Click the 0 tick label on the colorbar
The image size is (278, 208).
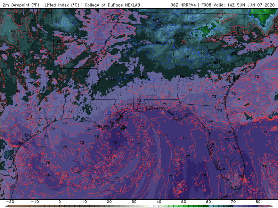(x=59, y=202)
